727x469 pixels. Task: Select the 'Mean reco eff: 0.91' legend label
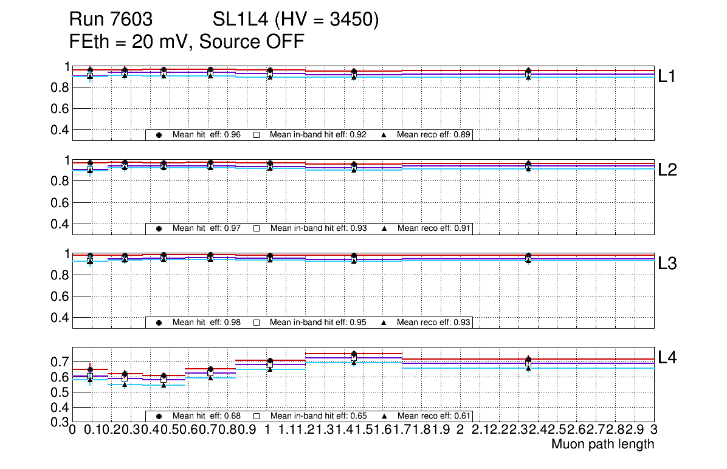(x=433, y=228)
